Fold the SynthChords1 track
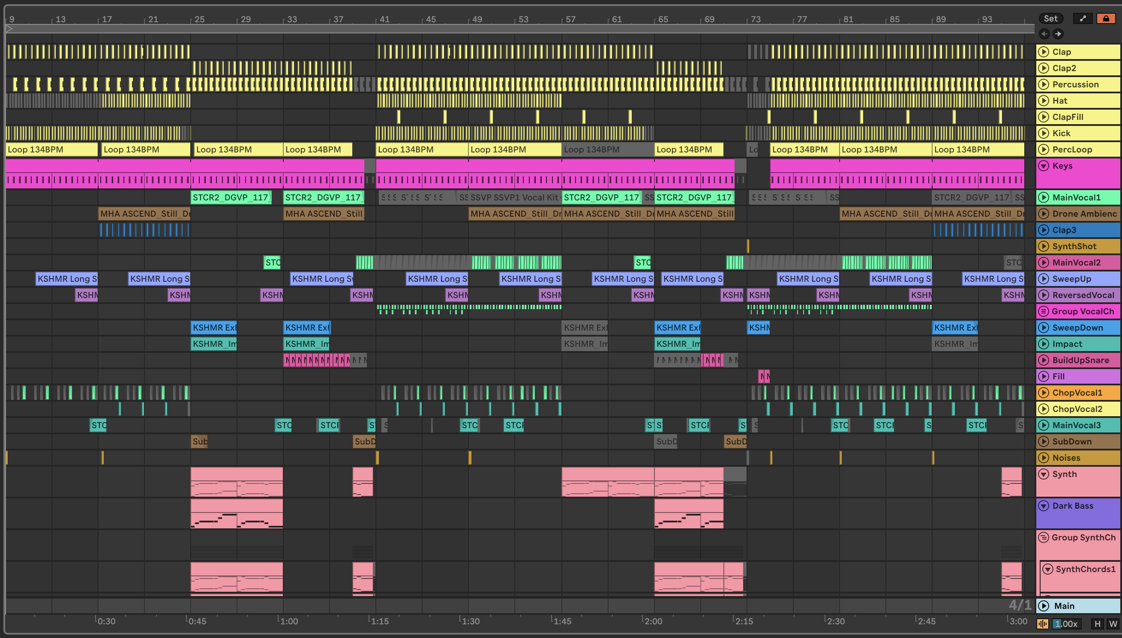Viewport: 1122px width, 638px height. [1047, 569]
